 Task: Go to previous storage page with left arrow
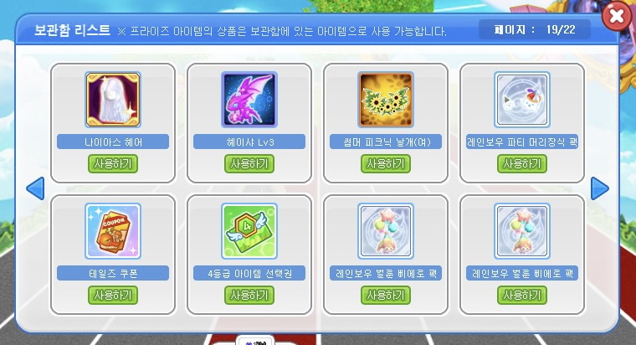[x=35, y=188]
